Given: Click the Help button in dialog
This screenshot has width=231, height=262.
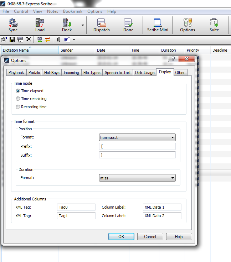Looking at the screenshot, I should coord(179,237).
